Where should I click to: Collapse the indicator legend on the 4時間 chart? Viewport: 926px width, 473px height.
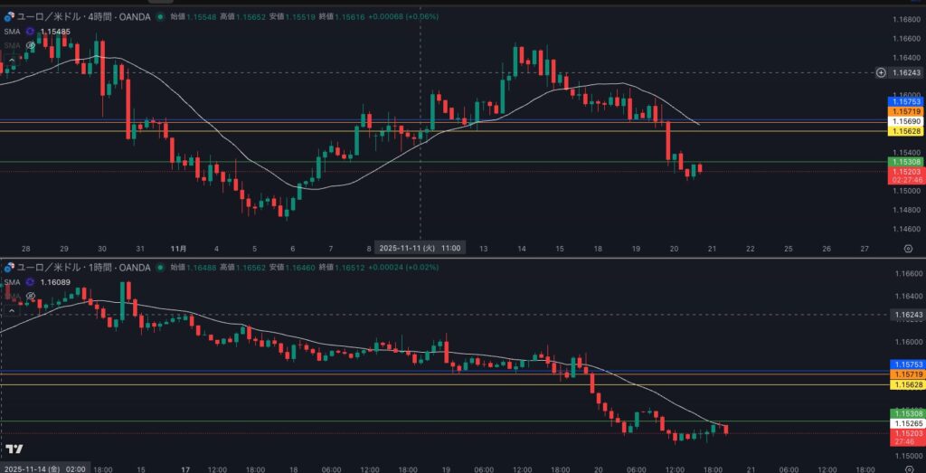(10, 60)
